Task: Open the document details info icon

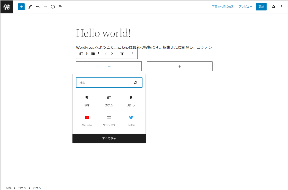Action: click(53, 7)
